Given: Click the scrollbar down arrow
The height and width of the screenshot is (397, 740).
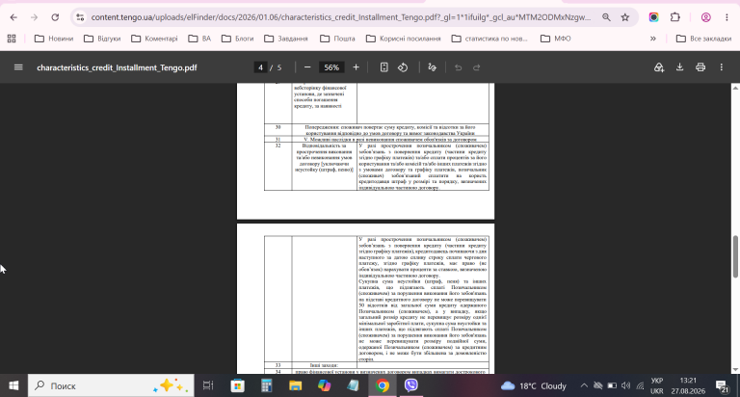Looking at the screenshot, I should (735, 370).
